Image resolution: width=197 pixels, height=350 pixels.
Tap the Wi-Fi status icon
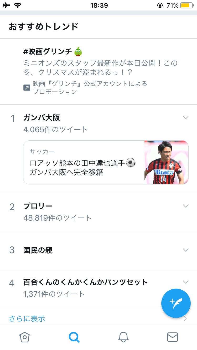(18, 5)
